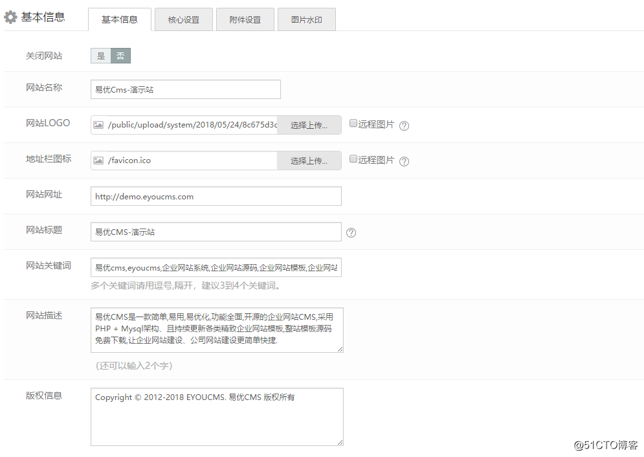
Task: Click the hint text 多个关键词请用逗号,隔开
Action: pyautogui.click(x=186, y=285)
